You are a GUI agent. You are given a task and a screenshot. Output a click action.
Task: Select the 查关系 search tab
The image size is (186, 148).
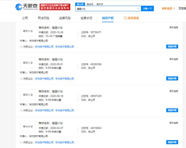[100, 4]
